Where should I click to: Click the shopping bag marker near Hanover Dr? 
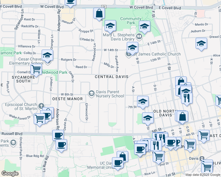tap(99, 13)
